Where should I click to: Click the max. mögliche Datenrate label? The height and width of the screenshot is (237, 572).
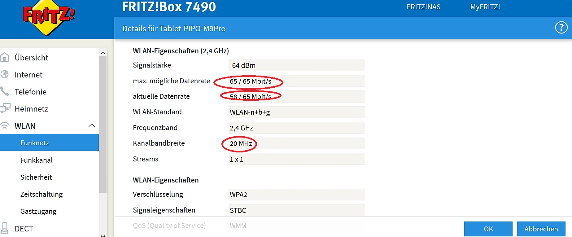(171, 81)
